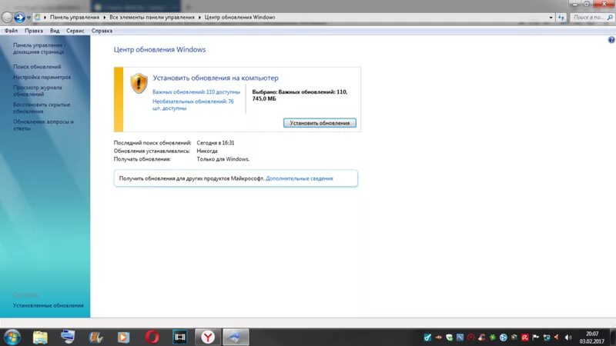Viewport: 616px width, 346px height.
Task: Open Обновления: вопросы и ответы
Action: click(43, 125)
